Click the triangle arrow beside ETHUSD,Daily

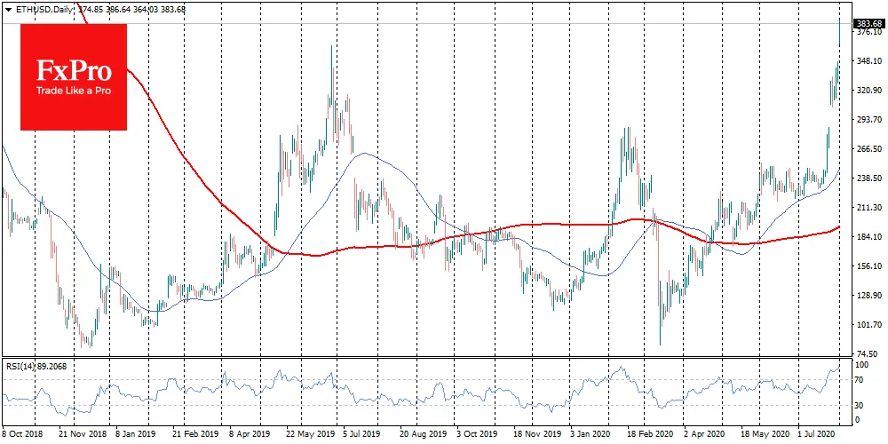click(8, 9)
